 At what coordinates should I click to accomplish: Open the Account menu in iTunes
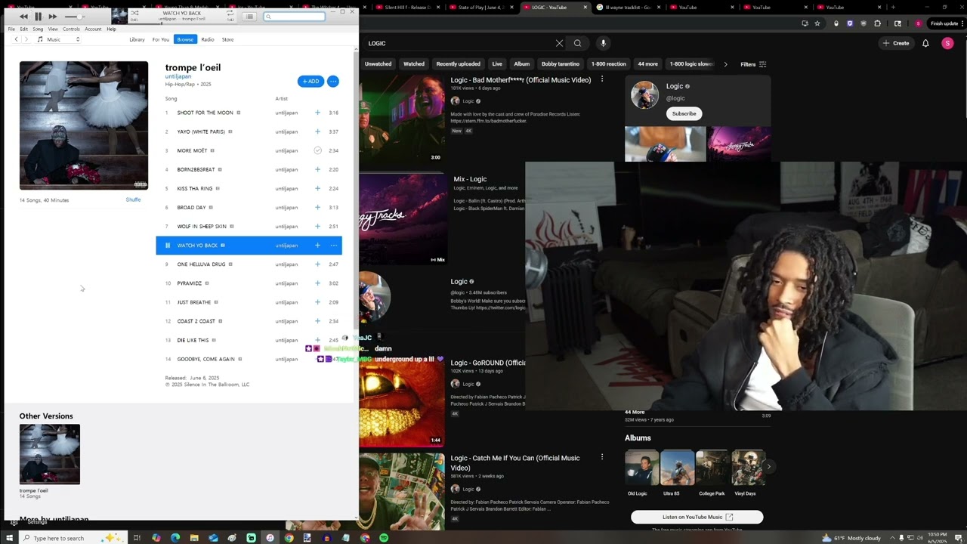[93, 29]
